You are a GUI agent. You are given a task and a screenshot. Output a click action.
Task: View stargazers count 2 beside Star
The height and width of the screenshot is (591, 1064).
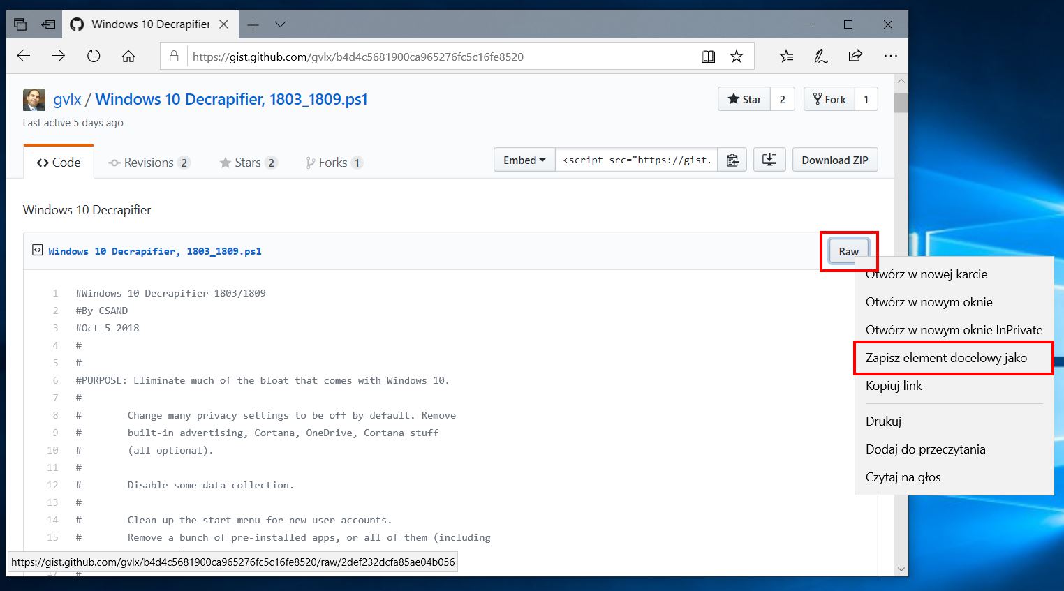pyautogui.click(x=783, y=99)
